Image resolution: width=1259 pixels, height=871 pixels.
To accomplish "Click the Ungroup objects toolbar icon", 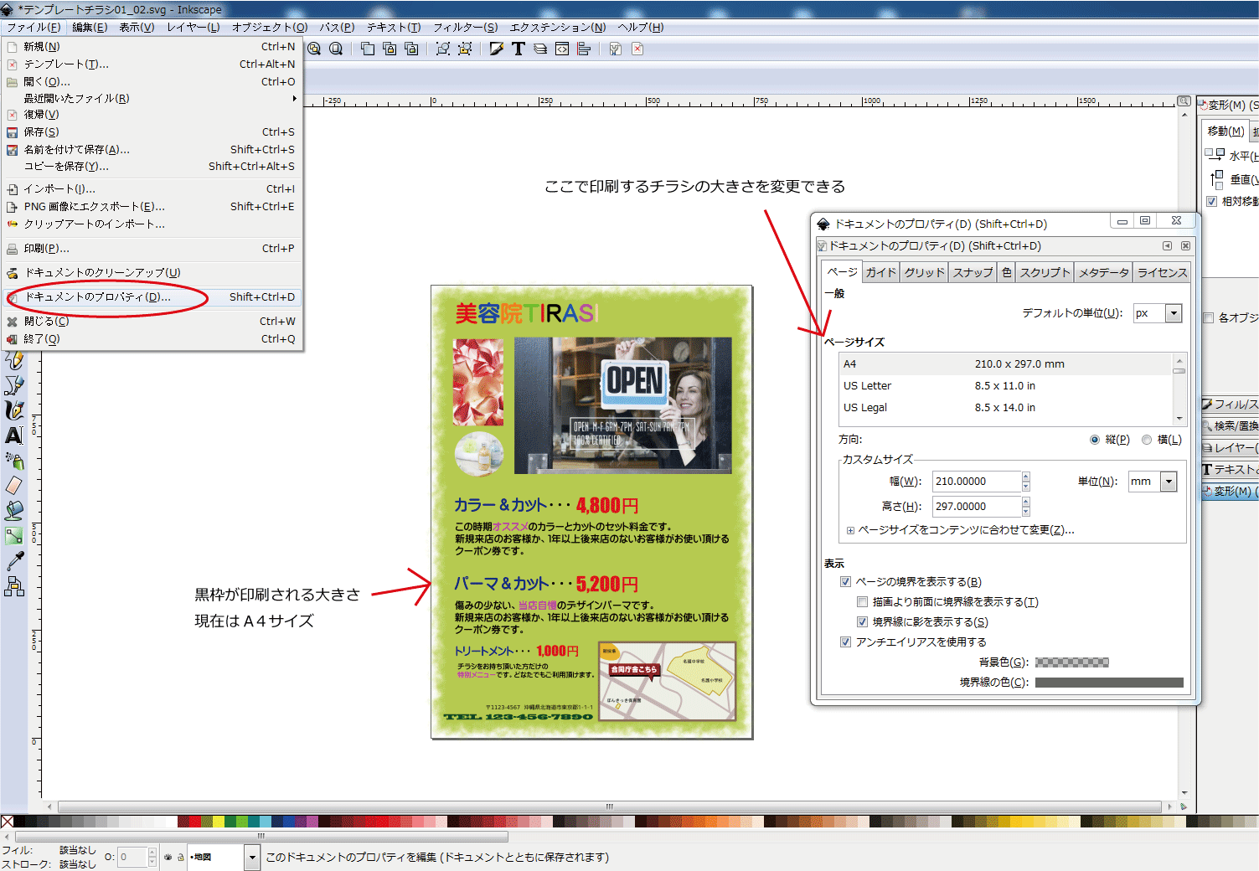I will [x=465, y=49].
